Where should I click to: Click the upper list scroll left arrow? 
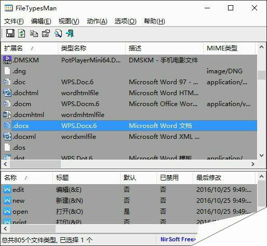point(5,164)
